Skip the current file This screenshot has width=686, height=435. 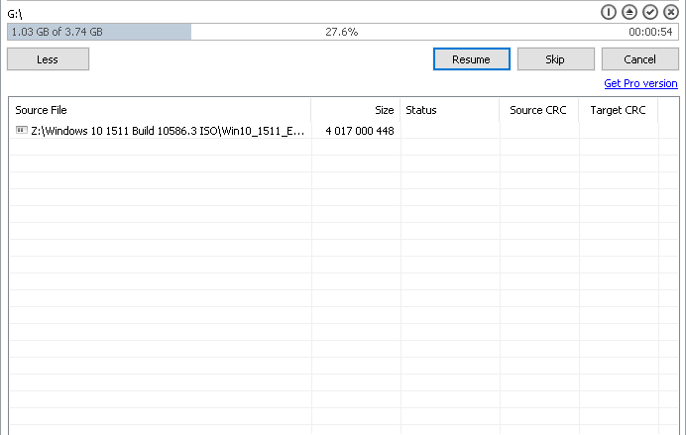click(x=555, y=59)
